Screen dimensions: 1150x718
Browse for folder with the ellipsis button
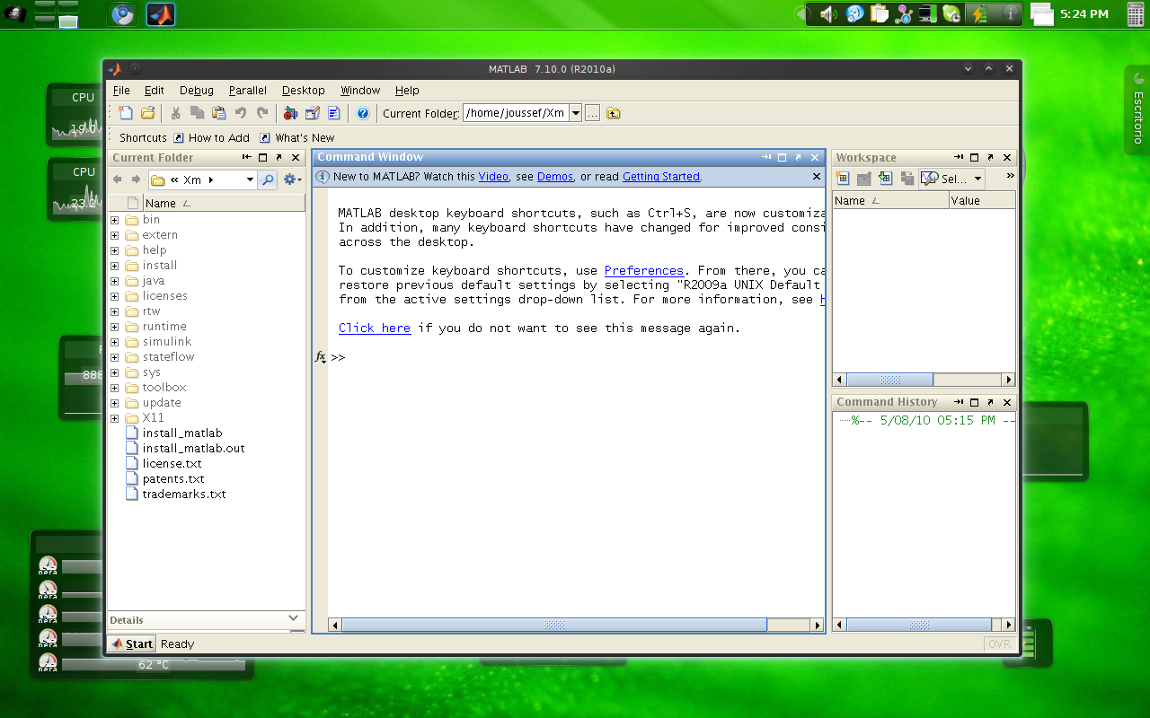592,113
